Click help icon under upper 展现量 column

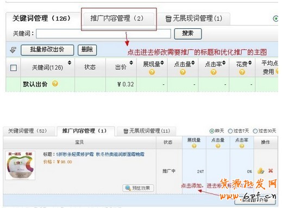coord(152,72)
